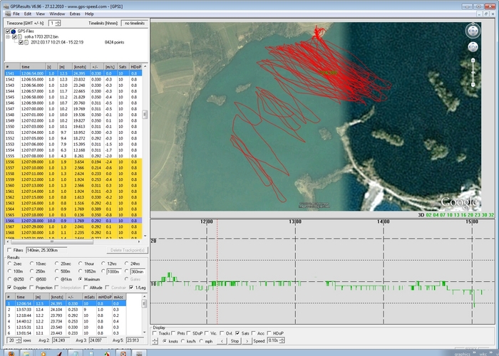
Task: Click the Google Earth look-around compass control
Action: click(x=473, y=31)
